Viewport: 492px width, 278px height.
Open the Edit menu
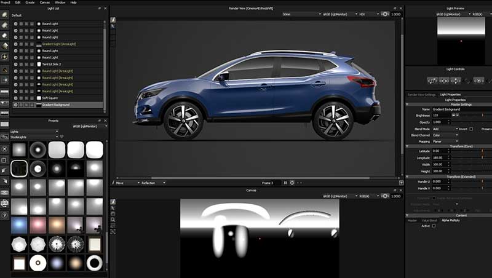[x=18, y=2]
